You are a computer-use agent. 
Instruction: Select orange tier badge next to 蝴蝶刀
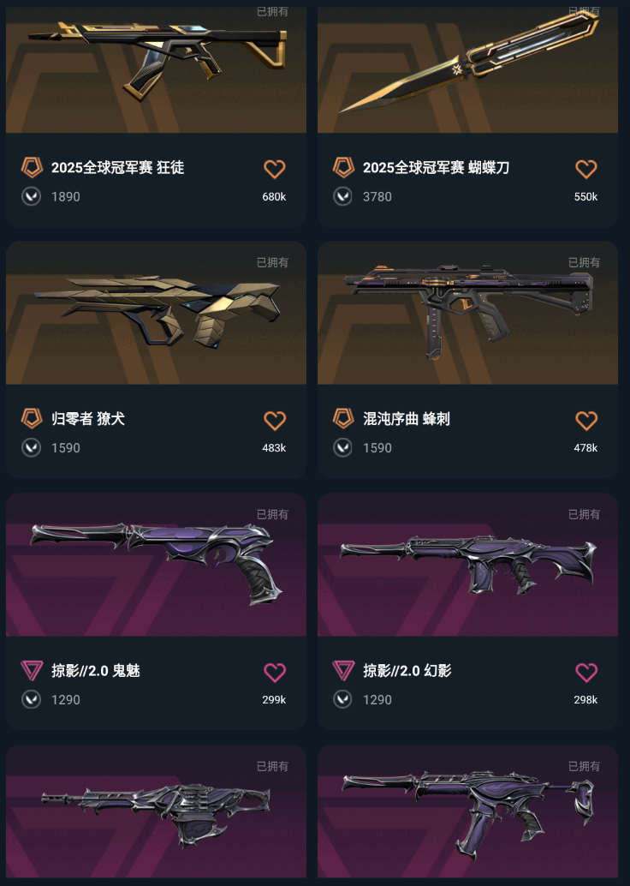tap(343, 167)
